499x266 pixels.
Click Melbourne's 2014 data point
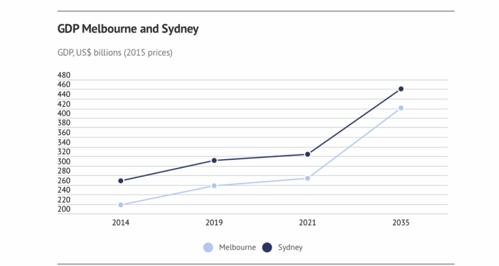(x=121, y=205)
